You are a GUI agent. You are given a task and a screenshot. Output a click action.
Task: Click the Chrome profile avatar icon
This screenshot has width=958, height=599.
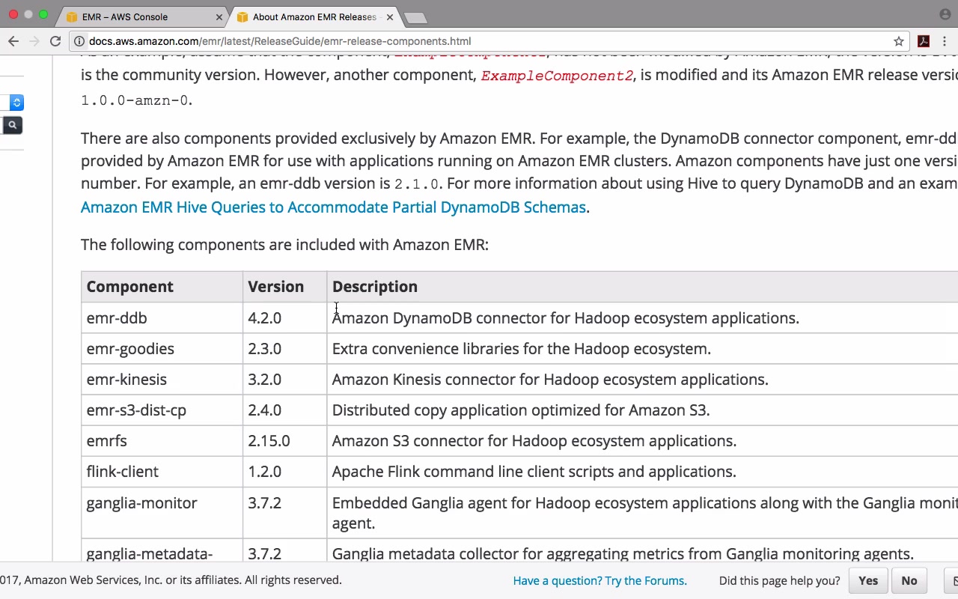coord(945,14)
